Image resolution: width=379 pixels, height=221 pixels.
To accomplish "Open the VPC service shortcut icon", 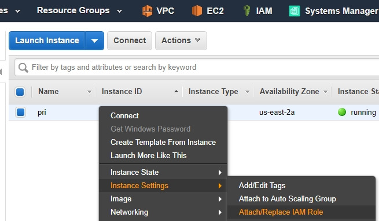I will (x=147, y=11).
